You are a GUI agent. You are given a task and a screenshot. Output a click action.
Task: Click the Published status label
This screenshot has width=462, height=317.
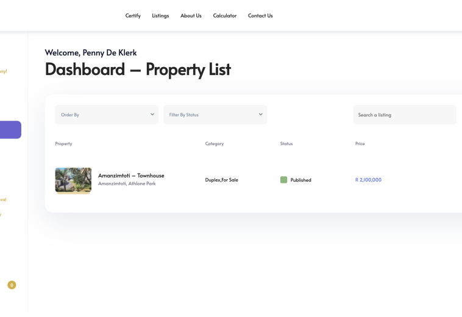coord(300,180)
